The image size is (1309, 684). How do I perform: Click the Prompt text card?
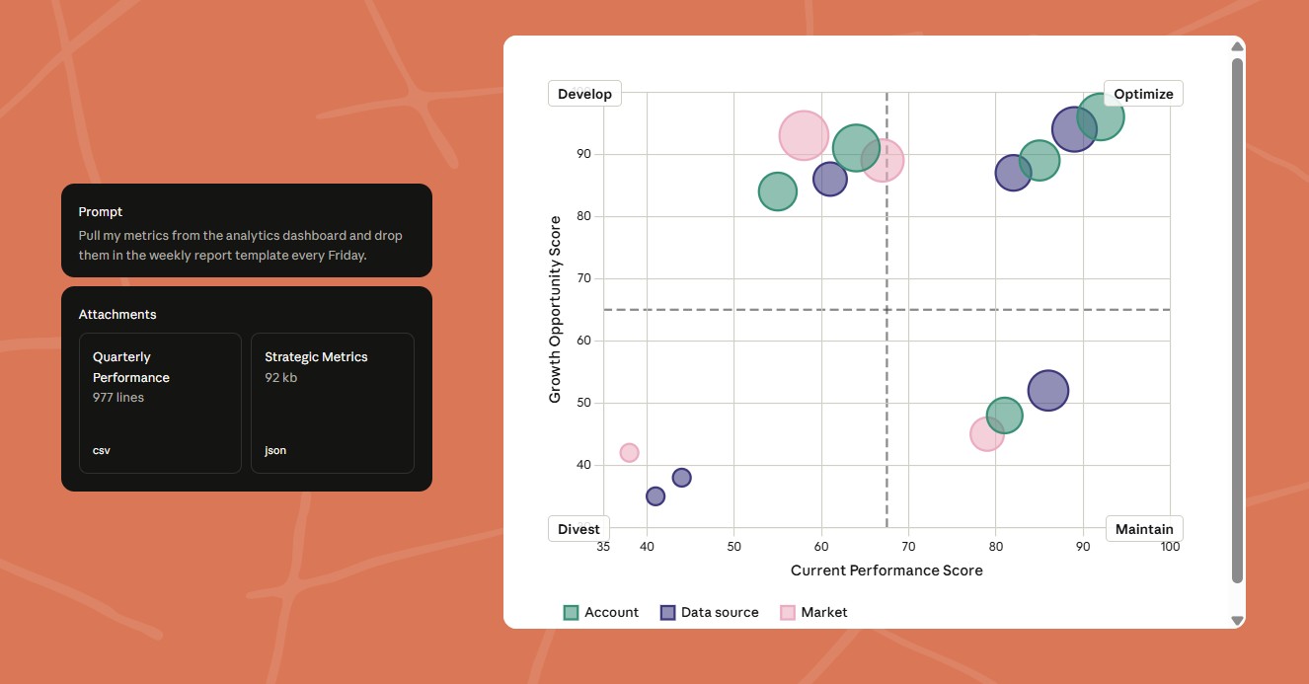[247, 230]
